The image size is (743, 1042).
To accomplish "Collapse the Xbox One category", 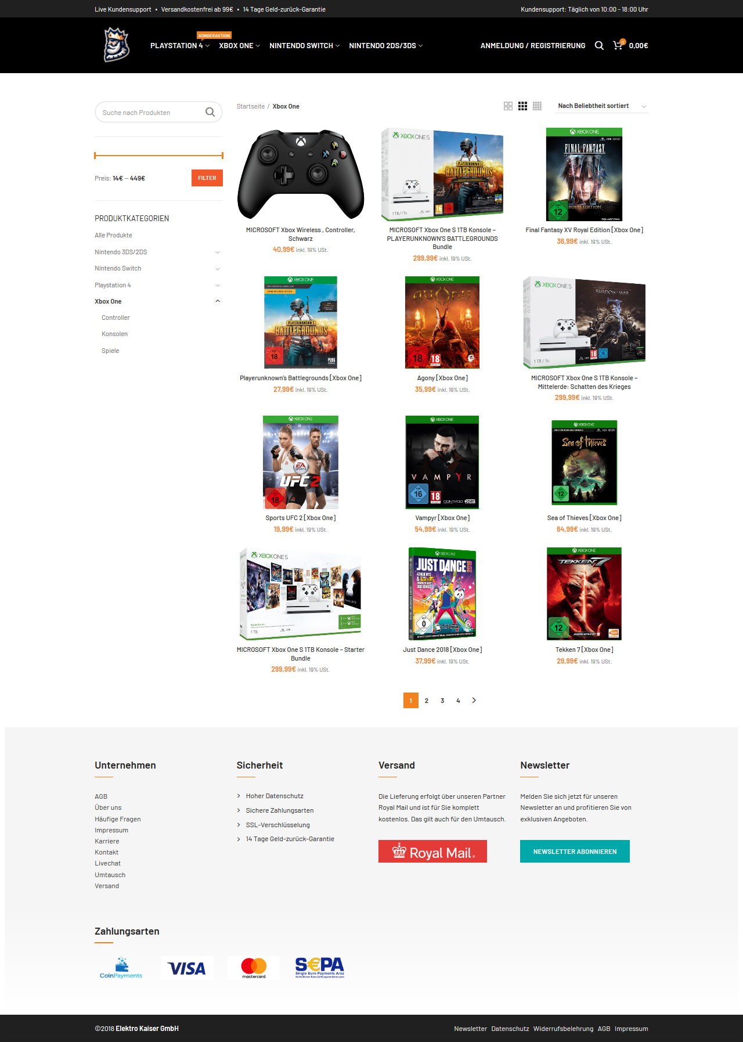I will (218, 301).
